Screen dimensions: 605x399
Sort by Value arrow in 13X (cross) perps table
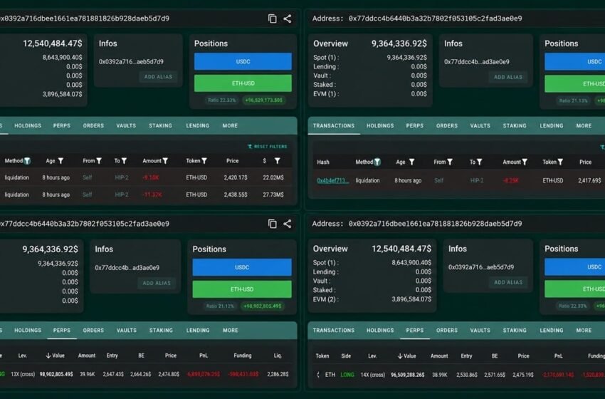pyautogui.click(x=48, y=356)
